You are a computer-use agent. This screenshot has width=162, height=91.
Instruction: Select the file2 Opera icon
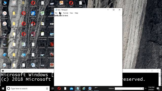(71, 4)
